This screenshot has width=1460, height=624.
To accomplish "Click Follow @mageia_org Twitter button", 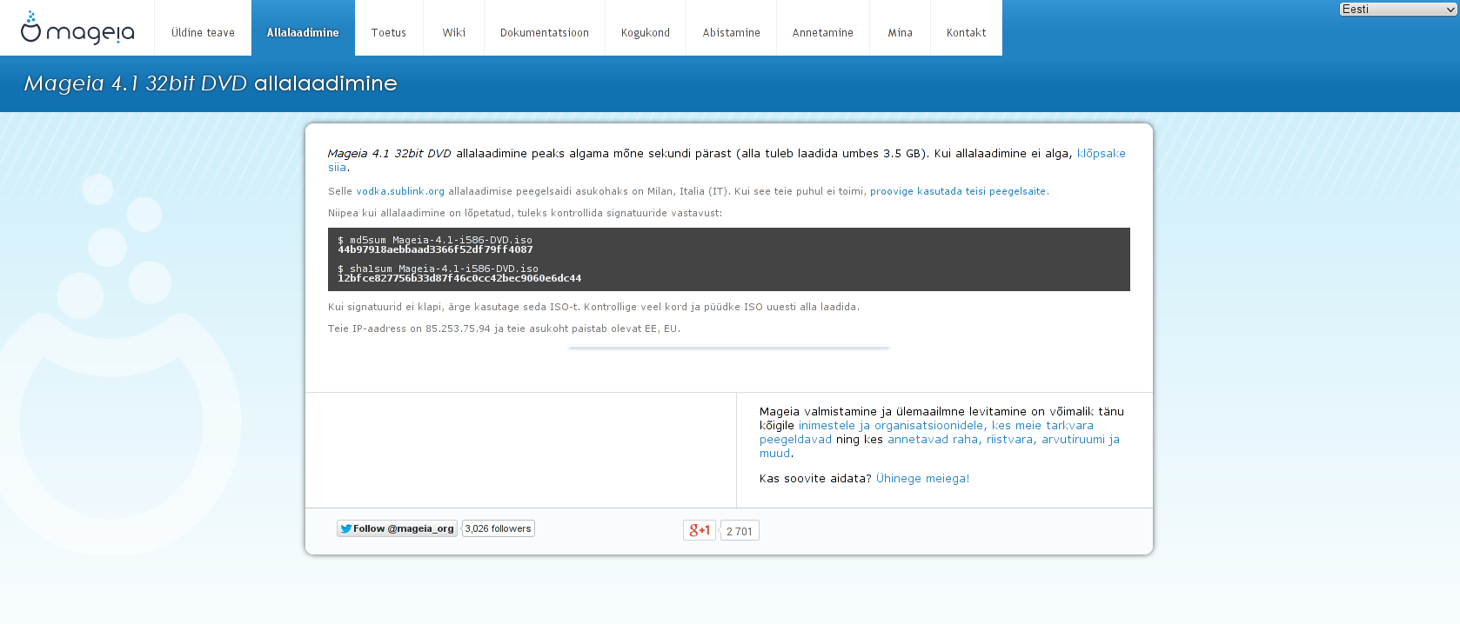I will coord(397,528).
